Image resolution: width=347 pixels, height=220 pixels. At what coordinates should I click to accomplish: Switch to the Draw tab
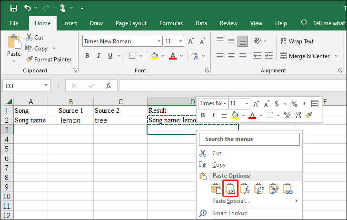point(96,23)
